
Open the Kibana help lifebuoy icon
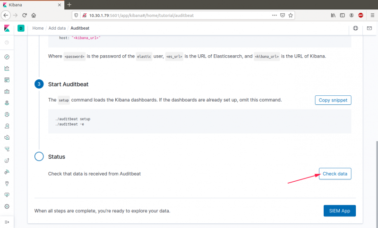point(356,28)
